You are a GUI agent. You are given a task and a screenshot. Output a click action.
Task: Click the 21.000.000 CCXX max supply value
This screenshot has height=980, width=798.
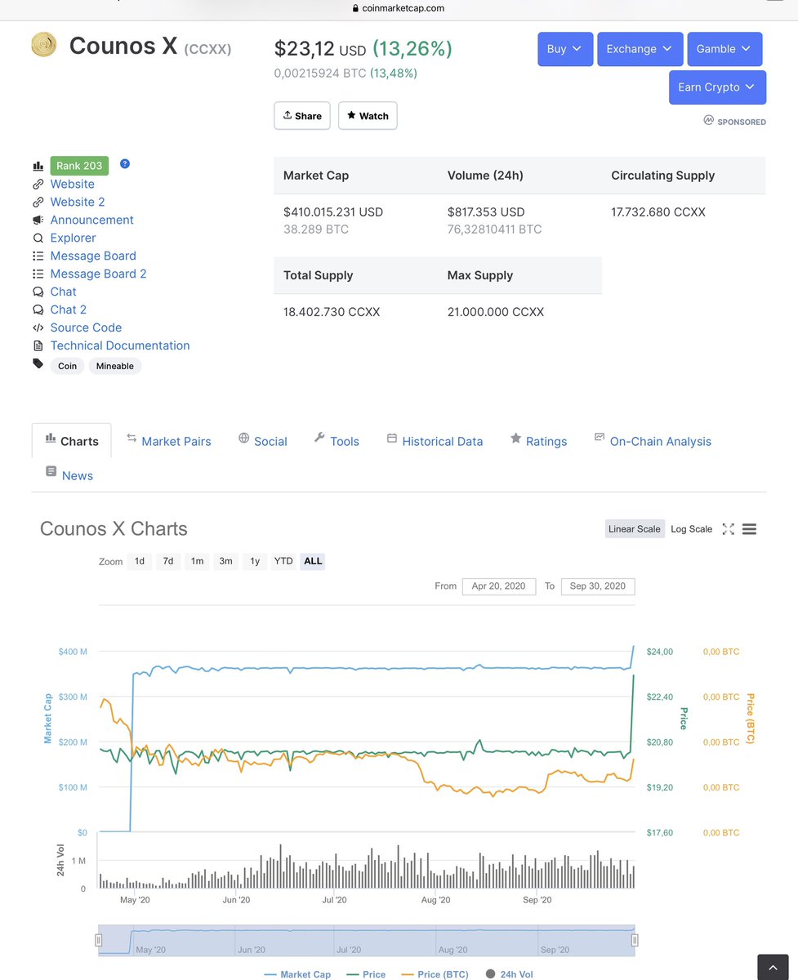click(496, 312)
